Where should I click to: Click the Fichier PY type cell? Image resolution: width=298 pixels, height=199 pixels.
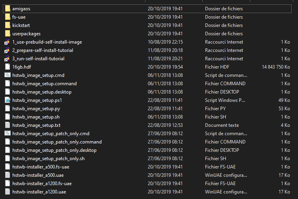click(x=215, y=109)
